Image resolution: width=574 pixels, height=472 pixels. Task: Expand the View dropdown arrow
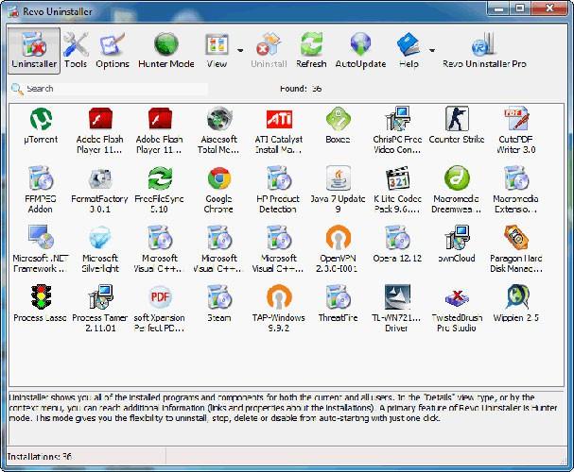[x=240, y=50]
